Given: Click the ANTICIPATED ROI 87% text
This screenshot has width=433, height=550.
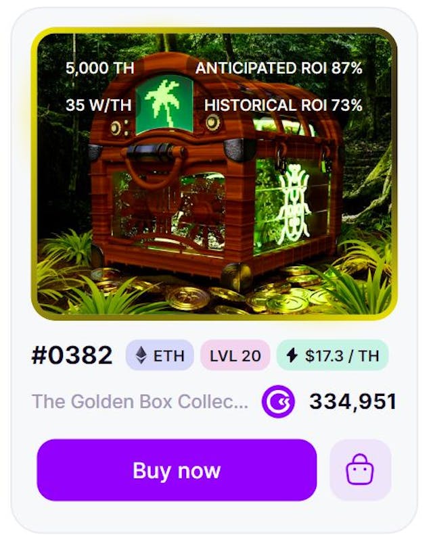Looking at the screenshot, I should (279, 68).
